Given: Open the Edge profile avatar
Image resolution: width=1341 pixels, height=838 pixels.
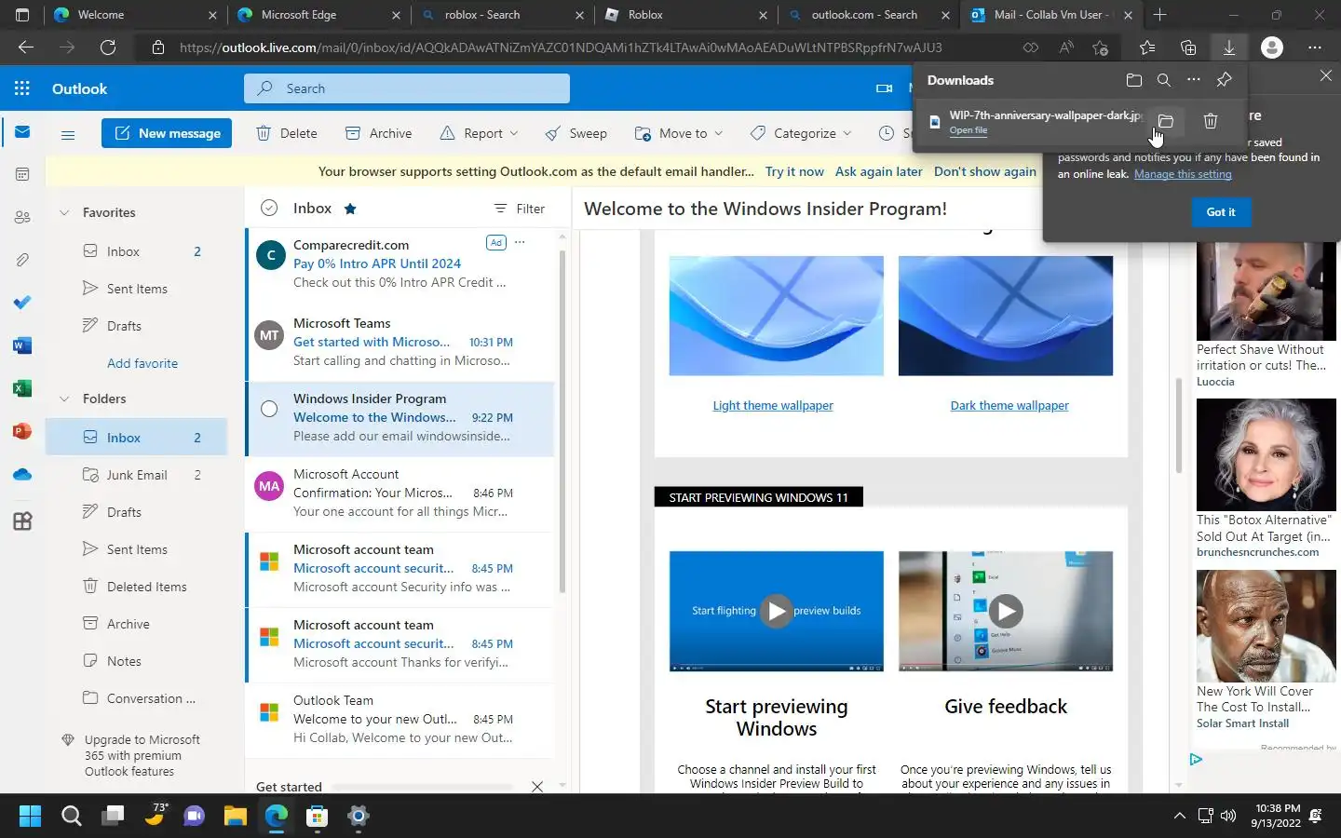Looking at the screenshot, I should click(x=1271, y=47).
